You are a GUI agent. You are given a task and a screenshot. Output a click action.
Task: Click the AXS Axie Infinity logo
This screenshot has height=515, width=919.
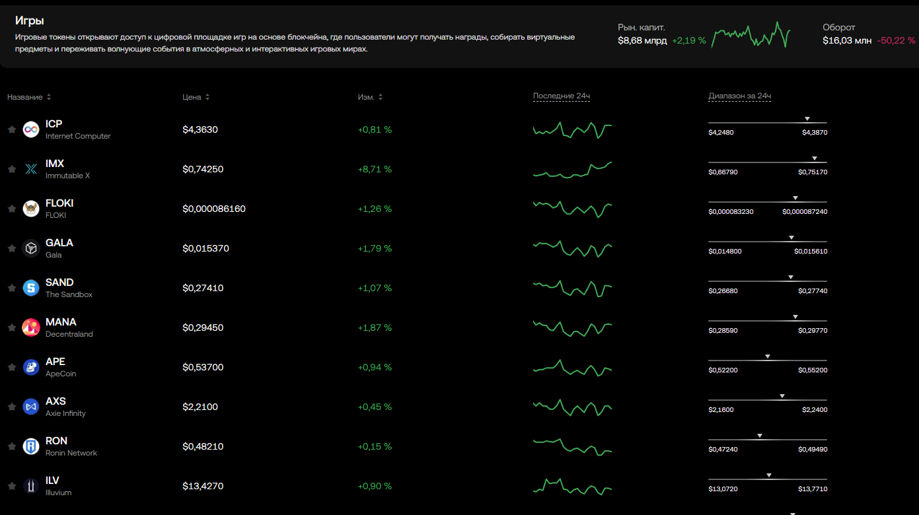31,407
